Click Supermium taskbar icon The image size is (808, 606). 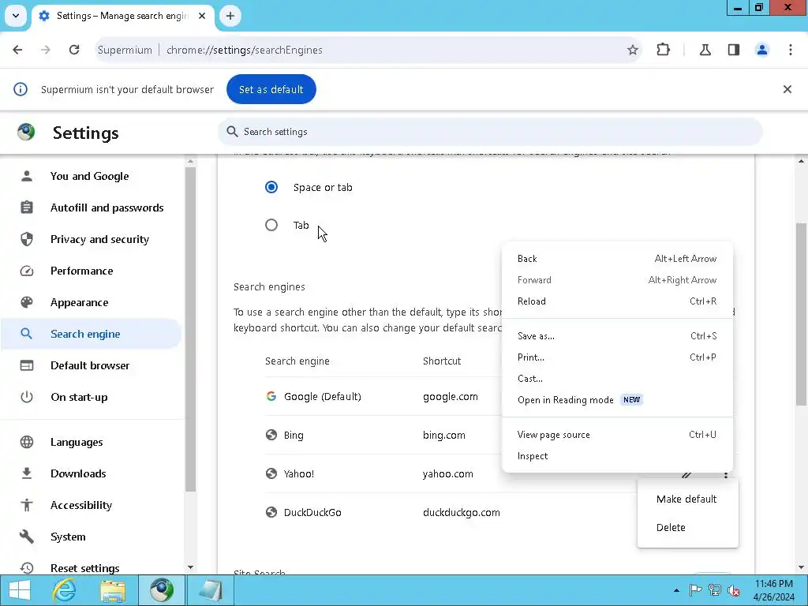[x=162, y=590]
